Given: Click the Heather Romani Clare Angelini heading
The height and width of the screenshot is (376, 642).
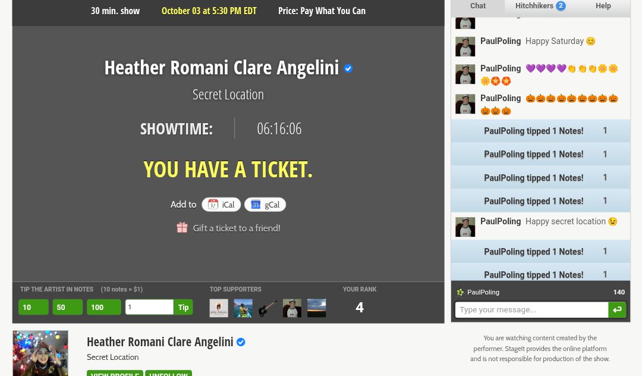Looking at the screenshot, I should point(222,68).
